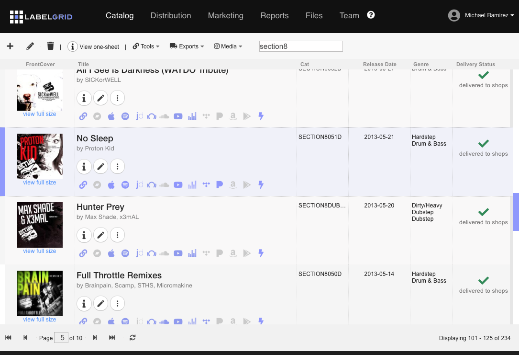The image size is (519, 355).
Task: Click the Michael Ramirez user avatar
Action: (454, 15)
